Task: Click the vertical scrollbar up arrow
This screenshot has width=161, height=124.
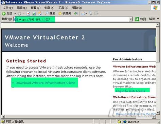Action: 158,25
